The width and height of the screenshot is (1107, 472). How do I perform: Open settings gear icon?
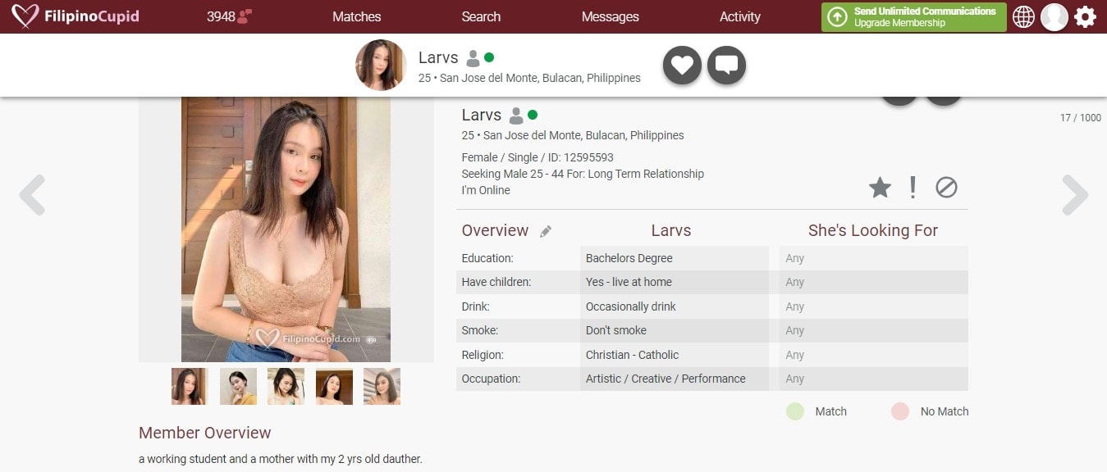click(x=1085, y=16)
